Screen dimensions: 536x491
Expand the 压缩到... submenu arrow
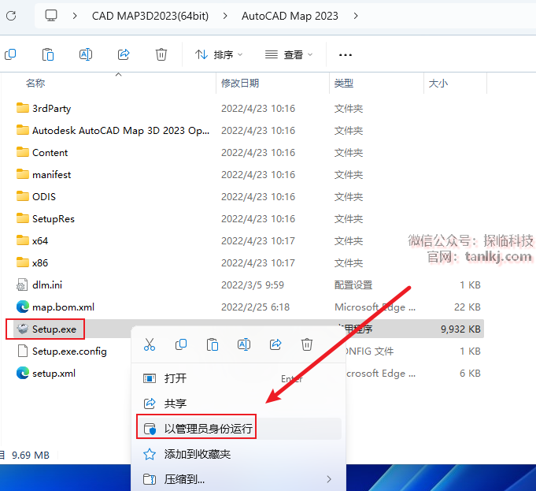pos(329,479)
